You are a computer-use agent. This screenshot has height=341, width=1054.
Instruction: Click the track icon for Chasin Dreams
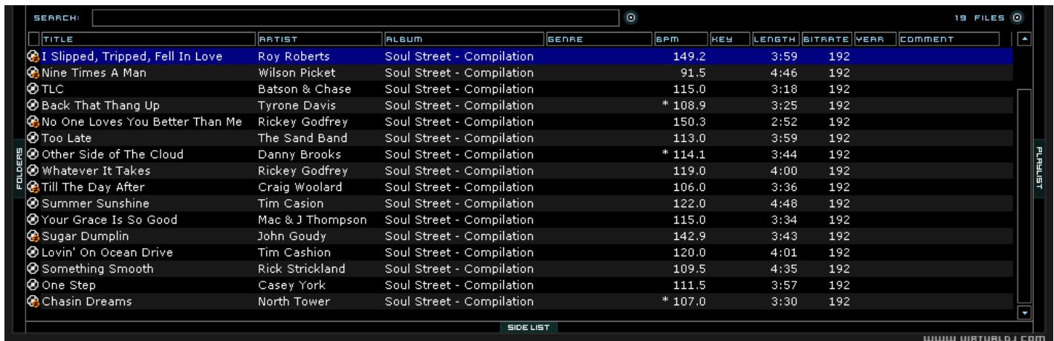(x=33, y=302)
